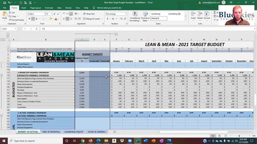Click Merge & Center
This screenshot has height=144, width=257.
92,19
